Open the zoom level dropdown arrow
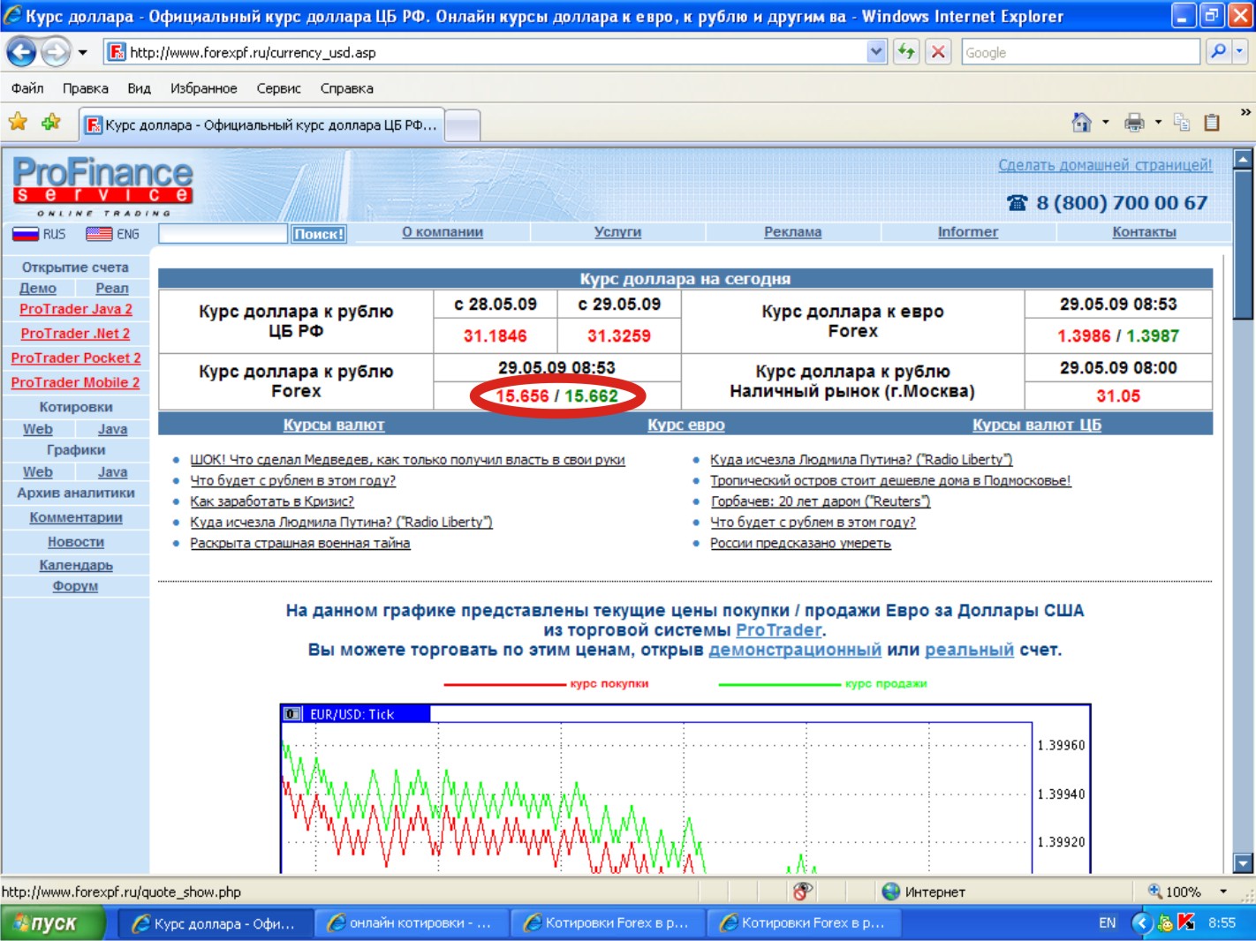 pos(1223,892)
